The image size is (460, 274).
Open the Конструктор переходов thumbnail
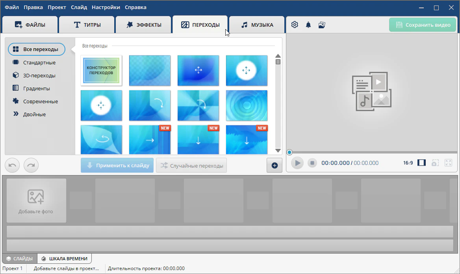click(x=101, y=70)
